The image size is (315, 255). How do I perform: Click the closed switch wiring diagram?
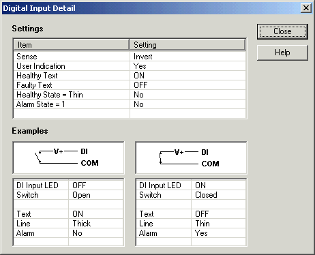click(x=191, y=157)
